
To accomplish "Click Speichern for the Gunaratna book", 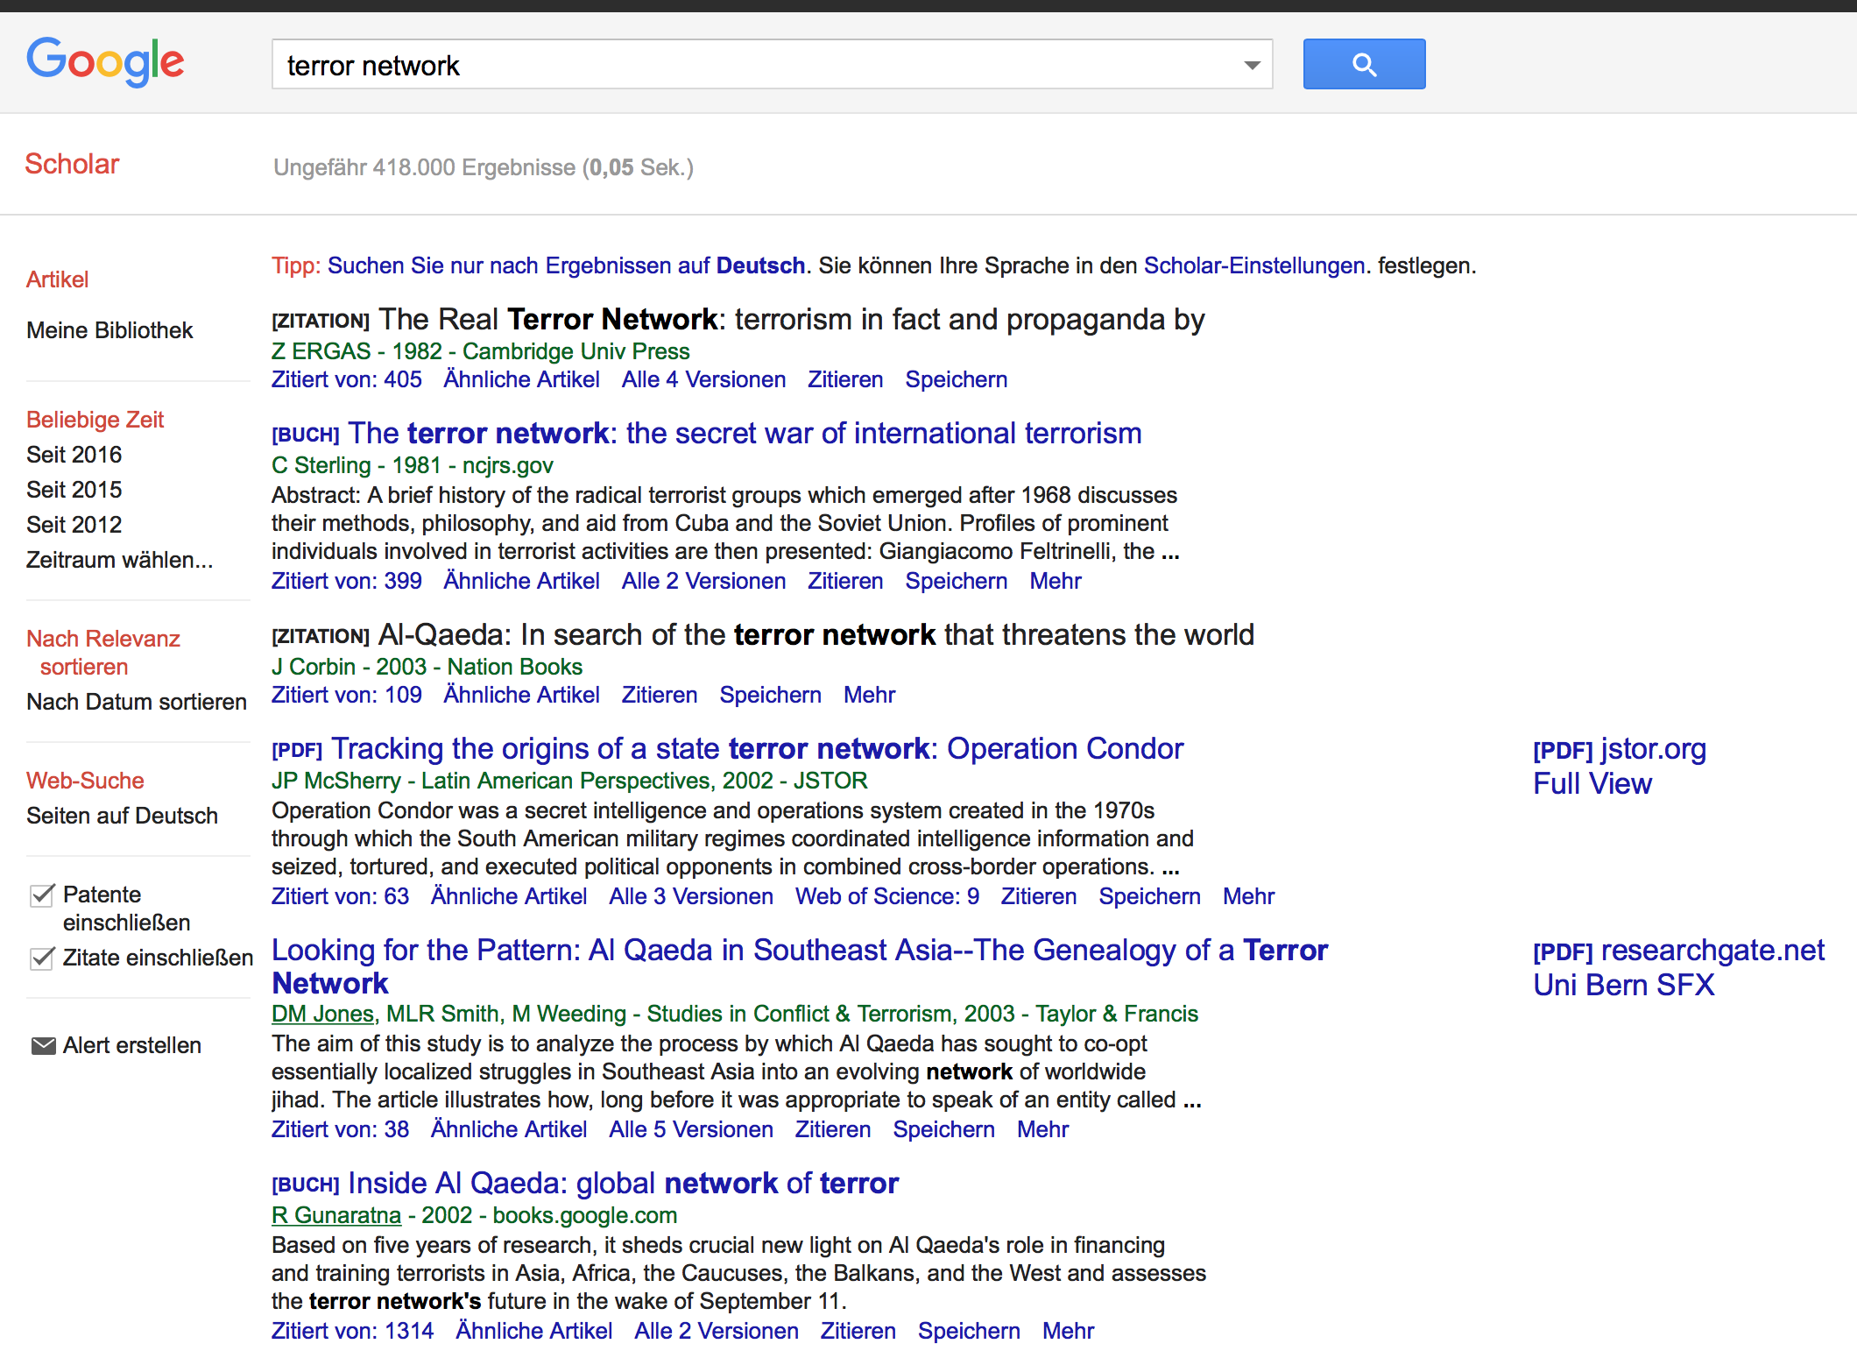I will pyautogui.click(x=969, y=1331).
